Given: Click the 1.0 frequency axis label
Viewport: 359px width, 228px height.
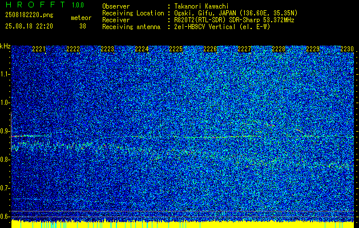Looking at the screenshot, I should click(5, 103).
